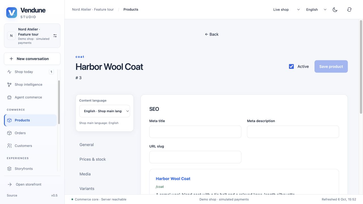
Task: Click Harbor Wool Coat preview link
Action: tap(173, 178)
